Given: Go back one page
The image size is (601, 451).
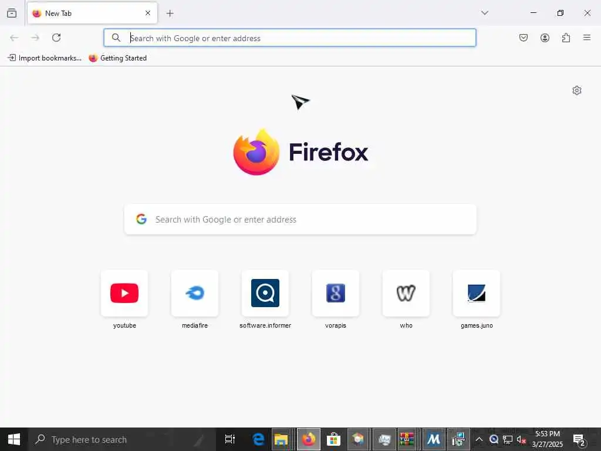Looking at the screenshot, I should [14, 38].
